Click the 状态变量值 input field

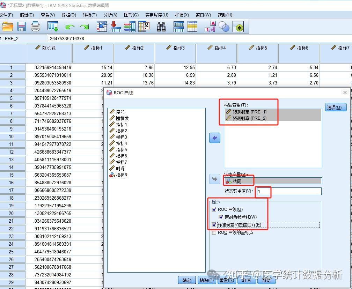coord(289,191)
